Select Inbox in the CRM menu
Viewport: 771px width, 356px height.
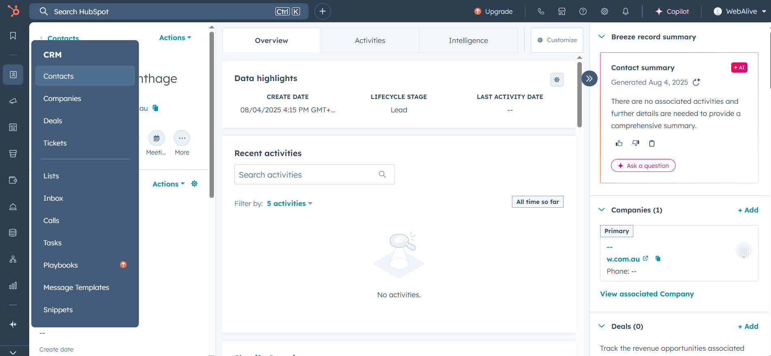(85, 198)
